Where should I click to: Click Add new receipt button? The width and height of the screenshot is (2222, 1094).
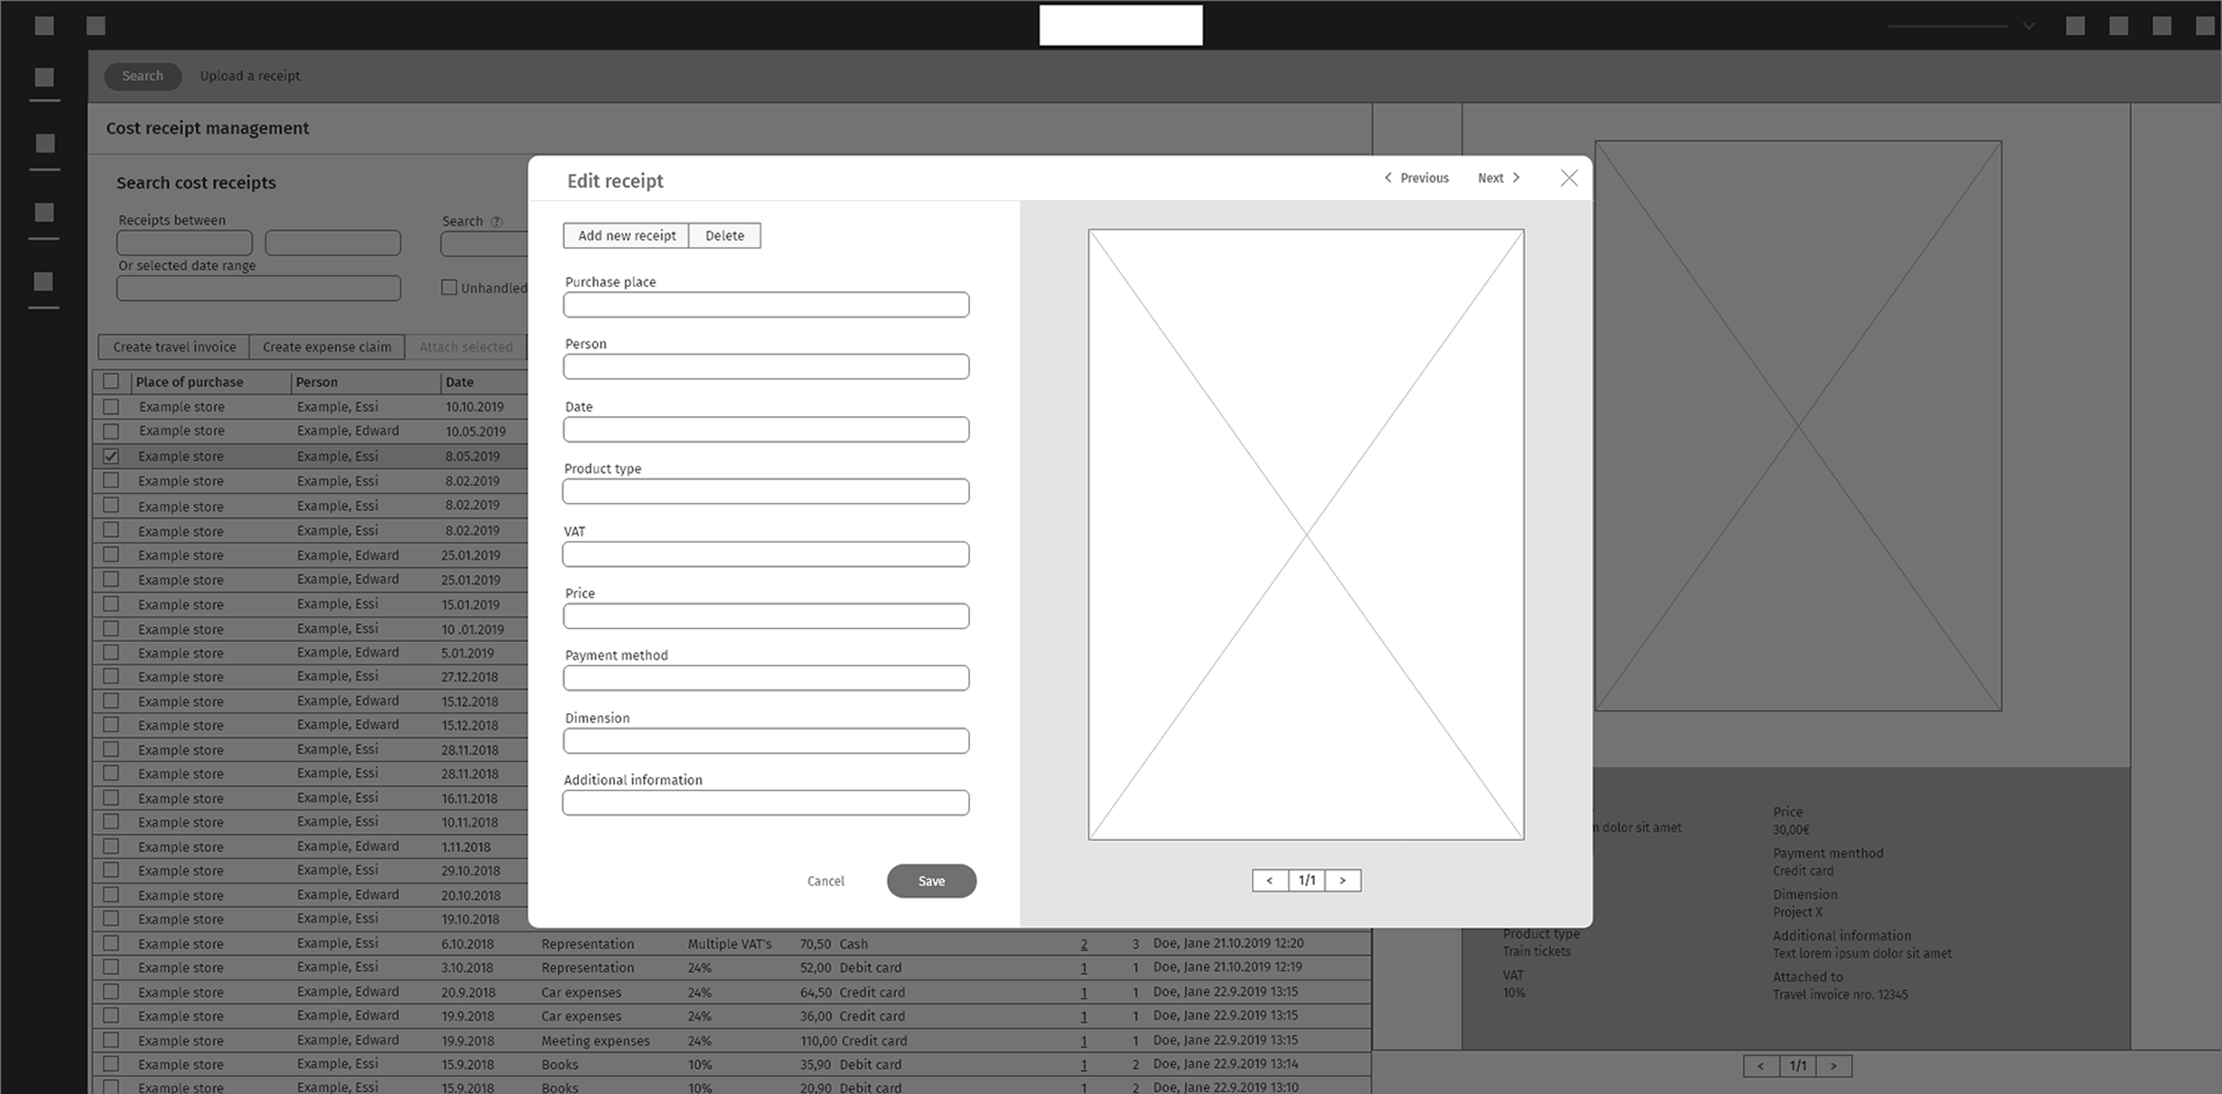tap(626, 235)
